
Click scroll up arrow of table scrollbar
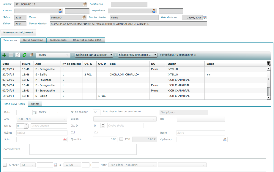pyautogui.click(x=269, y=69)
